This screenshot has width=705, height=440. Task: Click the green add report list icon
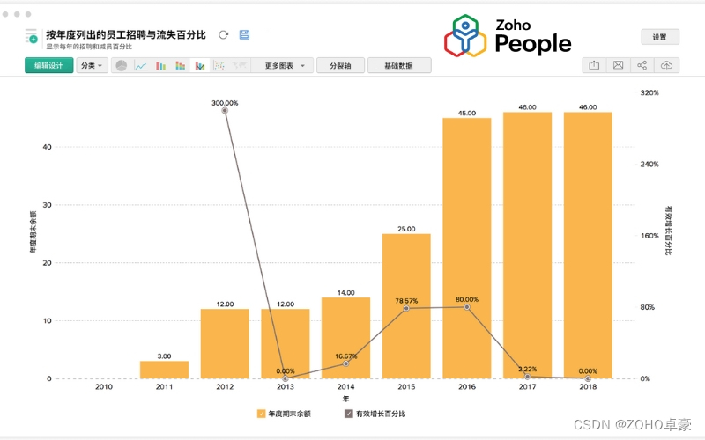pyautogui.click(x=31, y=36)
